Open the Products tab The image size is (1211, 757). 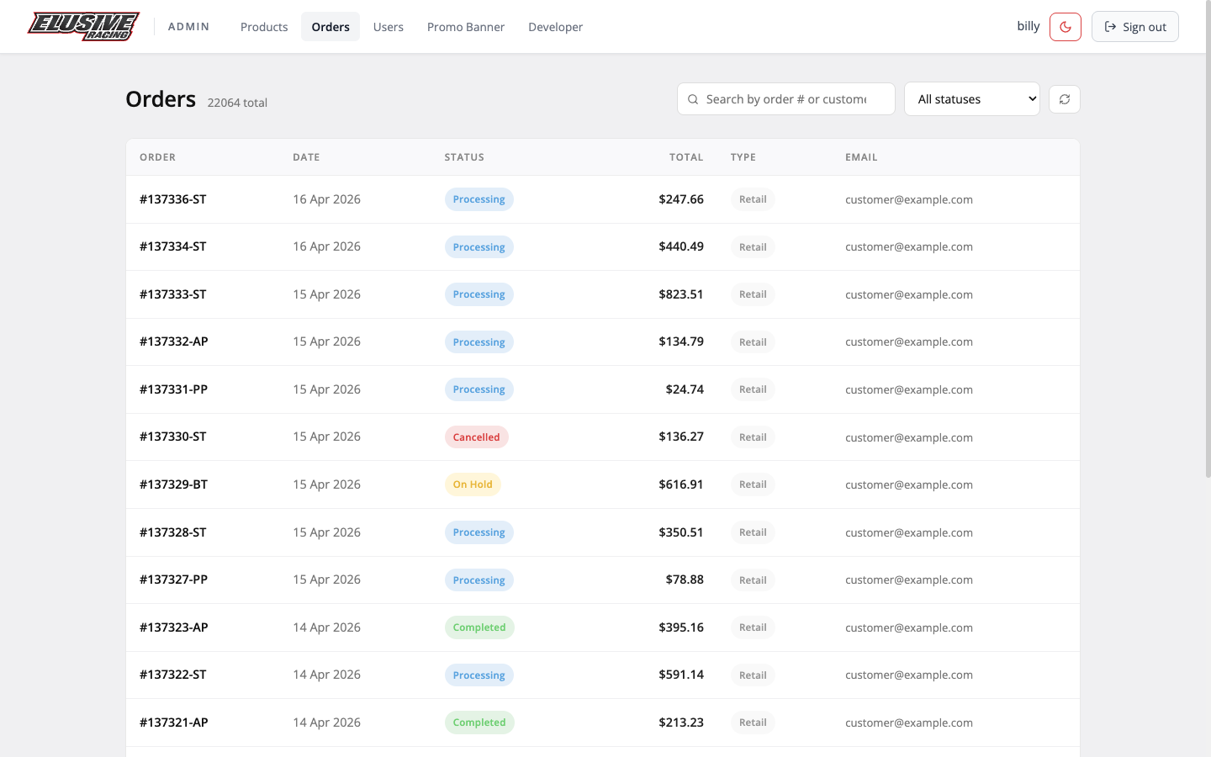point(264,27)
